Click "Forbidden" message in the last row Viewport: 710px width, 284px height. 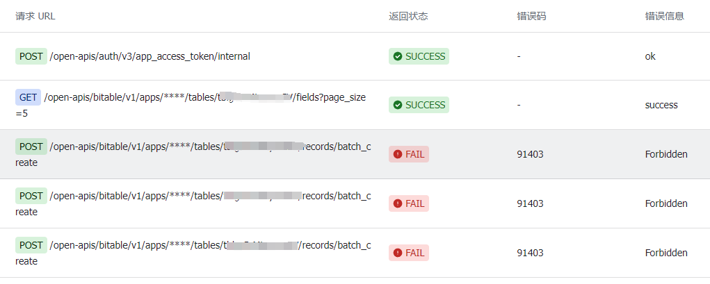click(665, 253)
